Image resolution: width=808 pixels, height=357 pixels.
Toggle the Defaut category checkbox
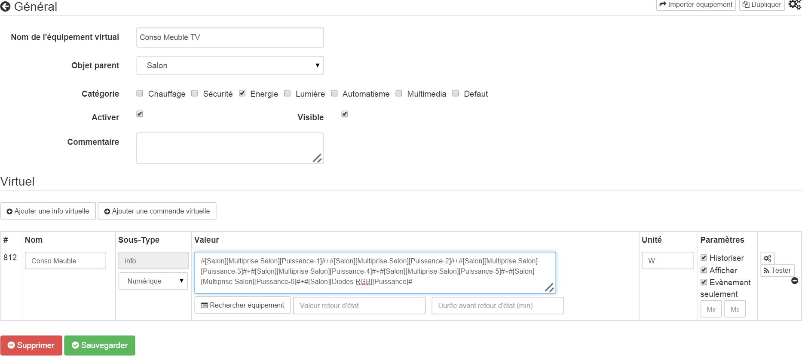point(456,93)
